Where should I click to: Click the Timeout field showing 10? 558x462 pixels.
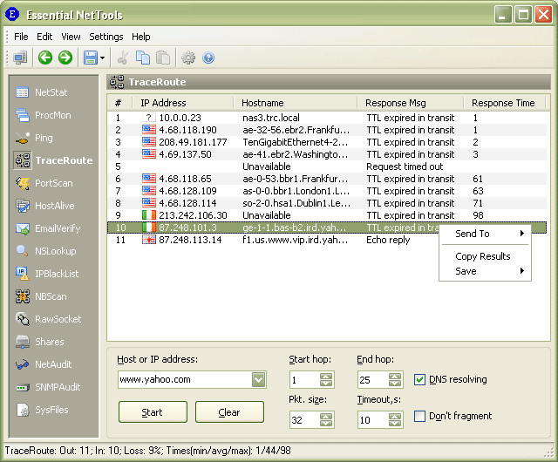coord(373,420)
